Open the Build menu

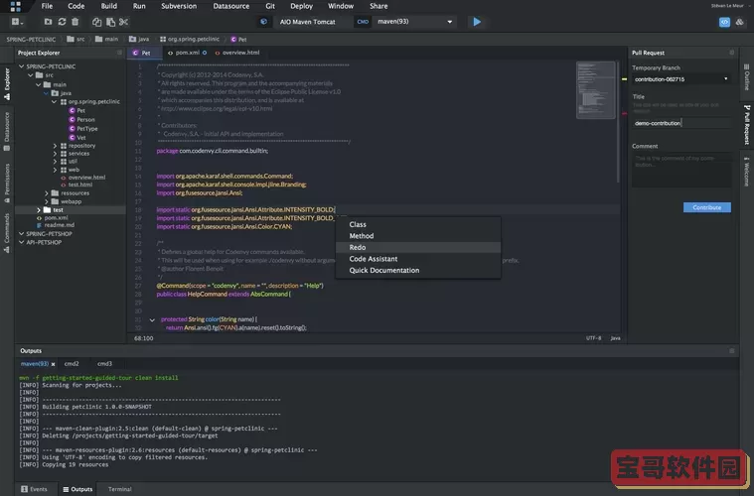click(x=108, y=6)
